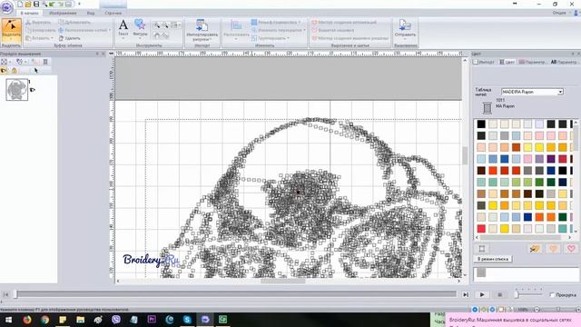Click the Open folder quick-access icon
This screenshot has height=327, width=581.
[x=28, y=4]
